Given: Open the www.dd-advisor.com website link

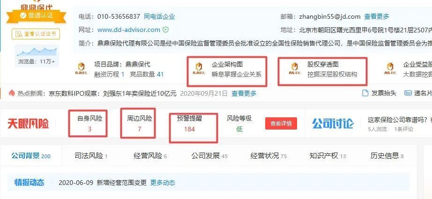Looking at the screenshot, I should 129,30.
